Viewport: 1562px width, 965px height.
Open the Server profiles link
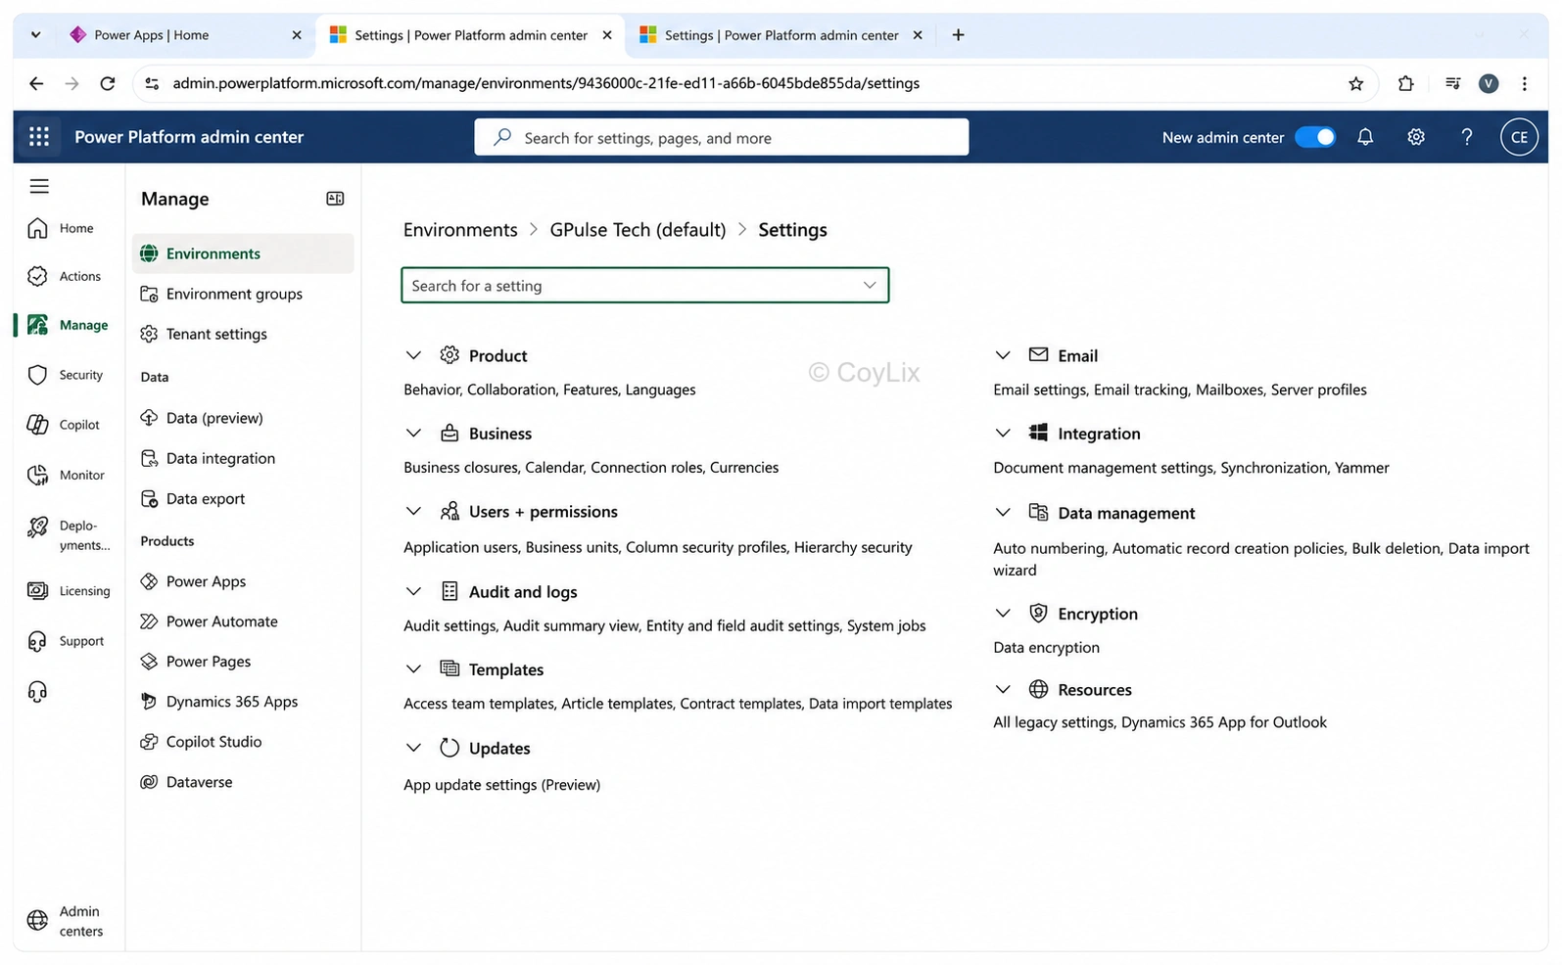(x=1318, y=390)
